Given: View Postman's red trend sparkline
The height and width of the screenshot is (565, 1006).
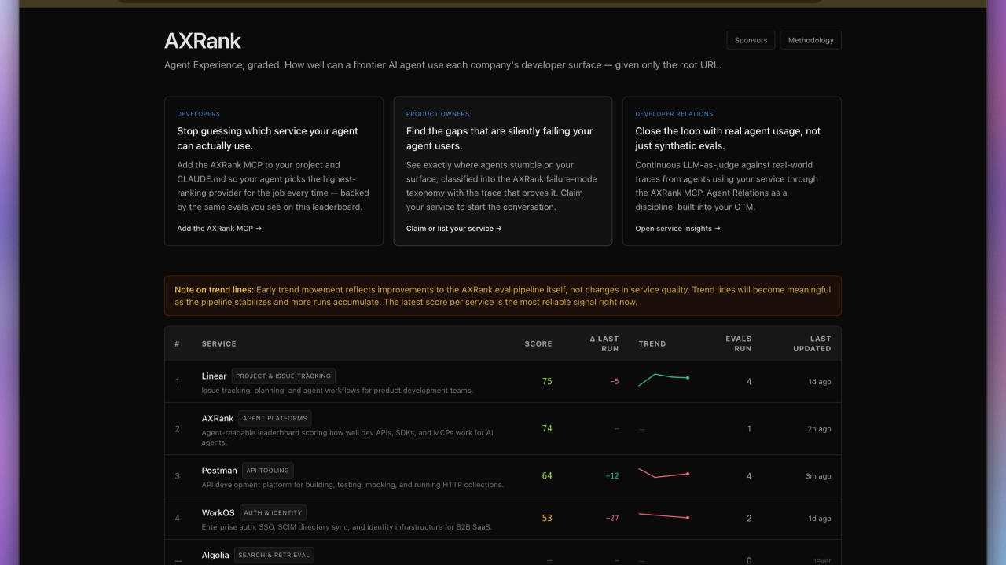Looking at the screenshot, I should coord(664,473).
